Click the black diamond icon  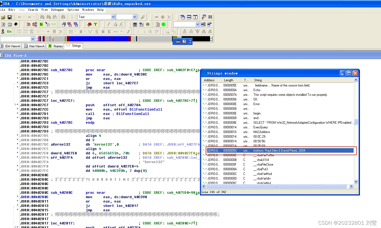pyautogui.click(x=16, y=24)
